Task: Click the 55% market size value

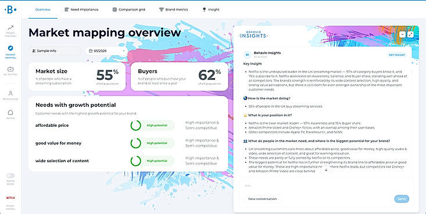Action: [x=108, y=75]
